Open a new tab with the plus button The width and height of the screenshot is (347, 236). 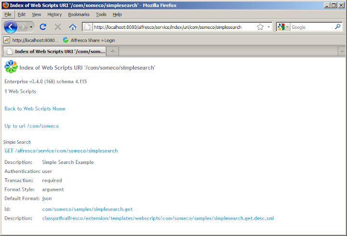point(113,51)
